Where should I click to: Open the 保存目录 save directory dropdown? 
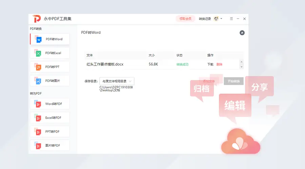[117, 81]
